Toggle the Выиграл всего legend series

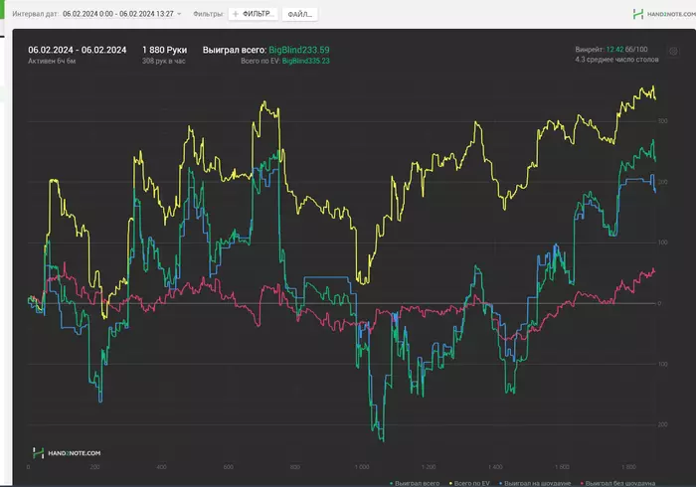click(415, 483)
